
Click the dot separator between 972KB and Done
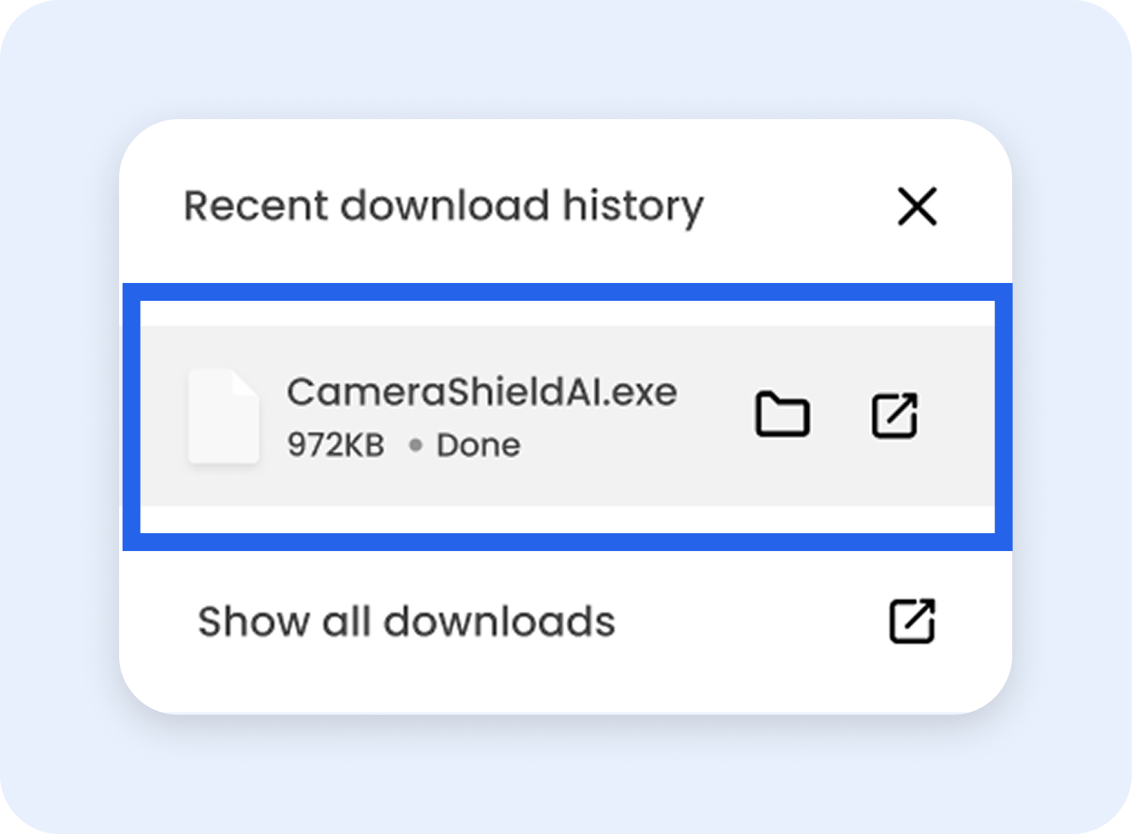[414, 445]
